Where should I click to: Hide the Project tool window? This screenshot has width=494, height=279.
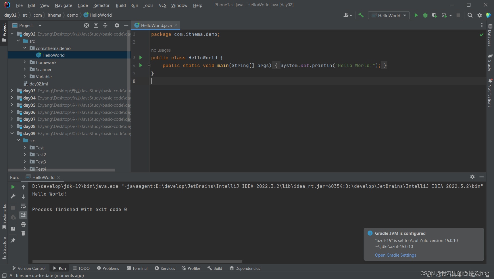[126, 25]
